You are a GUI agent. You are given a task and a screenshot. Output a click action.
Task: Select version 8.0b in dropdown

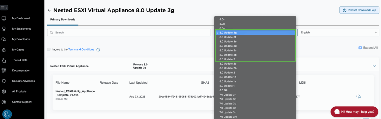point(255,24)
